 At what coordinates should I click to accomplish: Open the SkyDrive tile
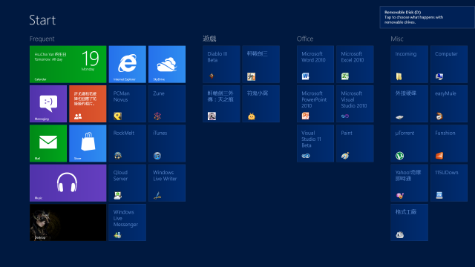[x=167, y=65]
